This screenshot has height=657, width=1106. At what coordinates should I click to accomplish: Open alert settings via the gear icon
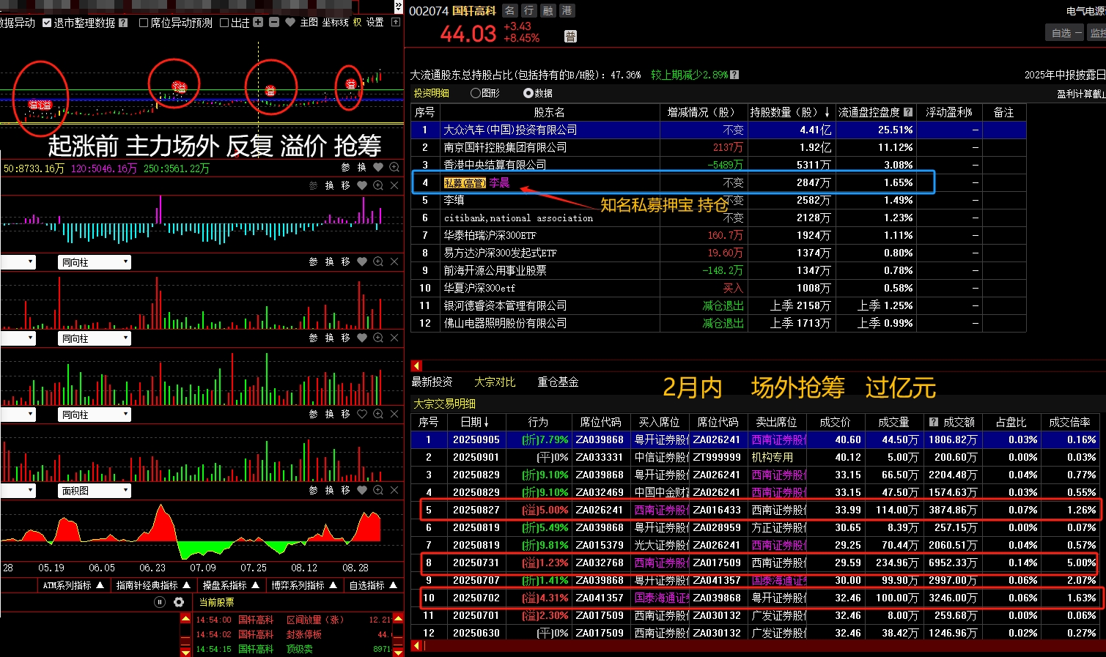(179, 602)
